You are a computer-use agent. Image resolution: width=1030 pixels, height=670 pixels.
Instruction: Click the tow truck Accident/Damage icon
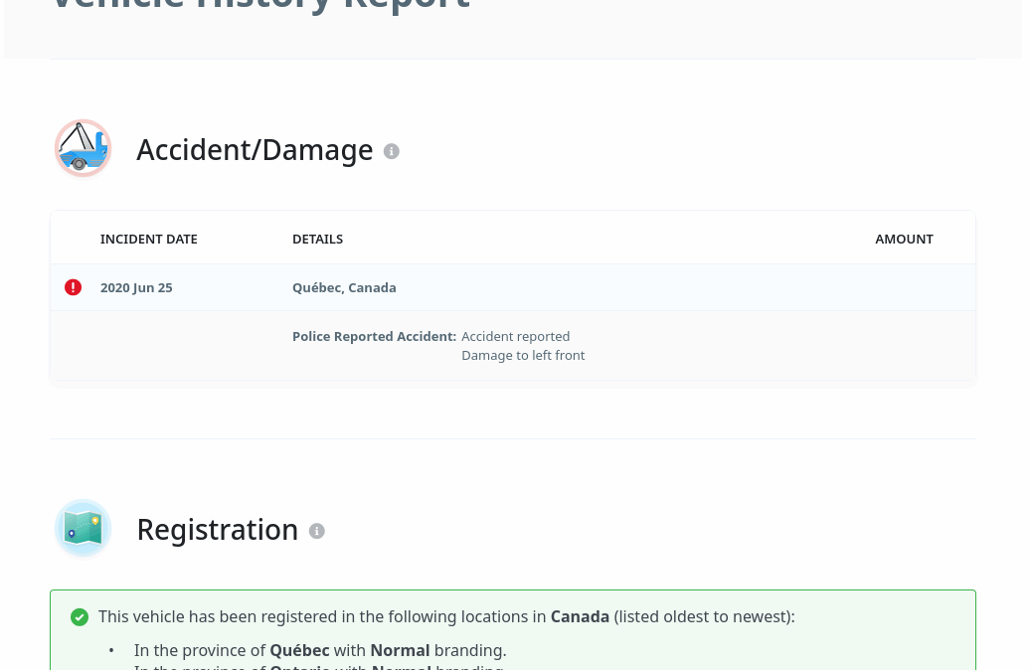click(x=83, y=149)
